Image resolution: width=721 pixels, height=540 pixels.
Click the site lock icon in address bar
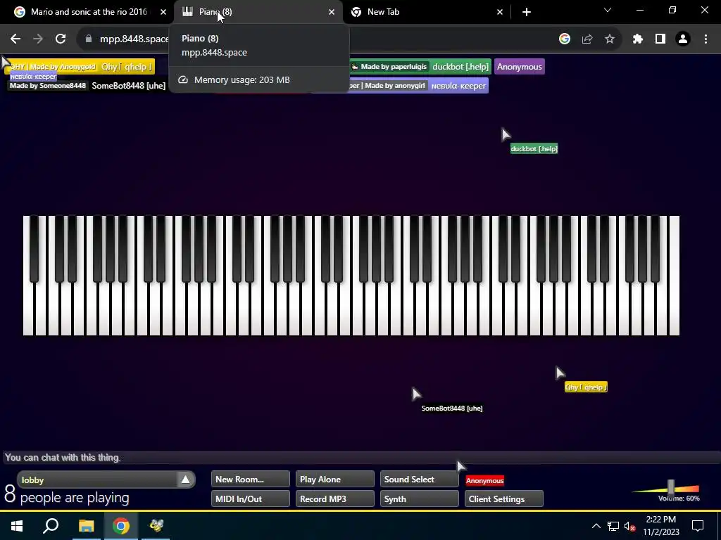click(89, 39)
